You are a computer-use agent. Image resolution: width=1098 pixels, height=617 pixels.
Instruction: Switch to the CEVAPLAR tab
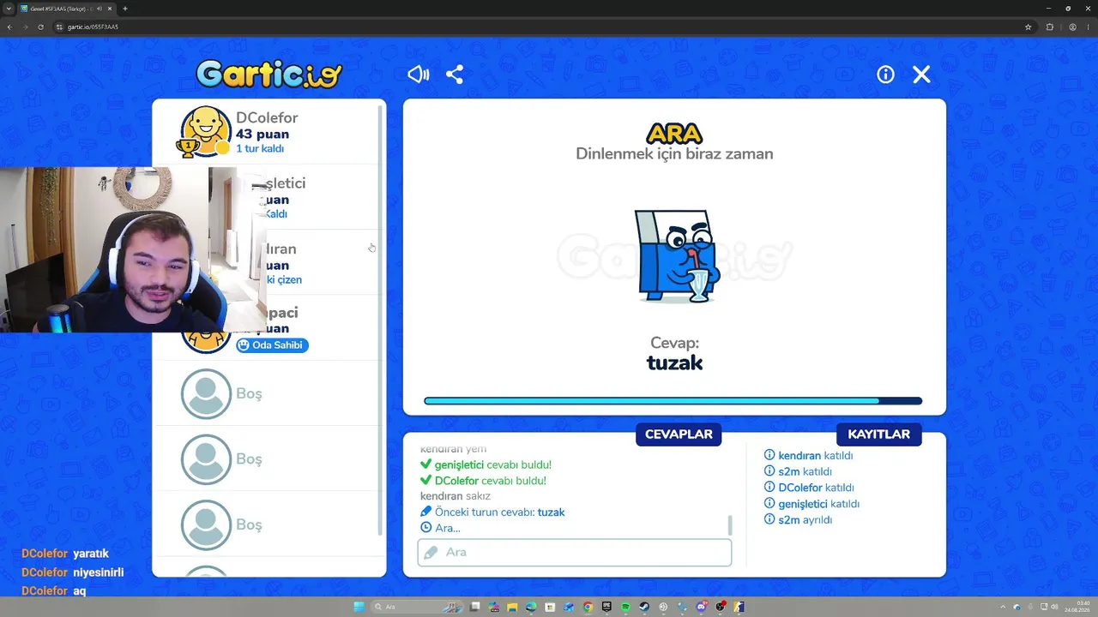679,434
